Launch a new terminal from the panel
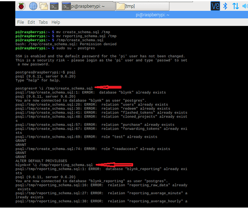The image size is (248, 208). tap(54, 6)
